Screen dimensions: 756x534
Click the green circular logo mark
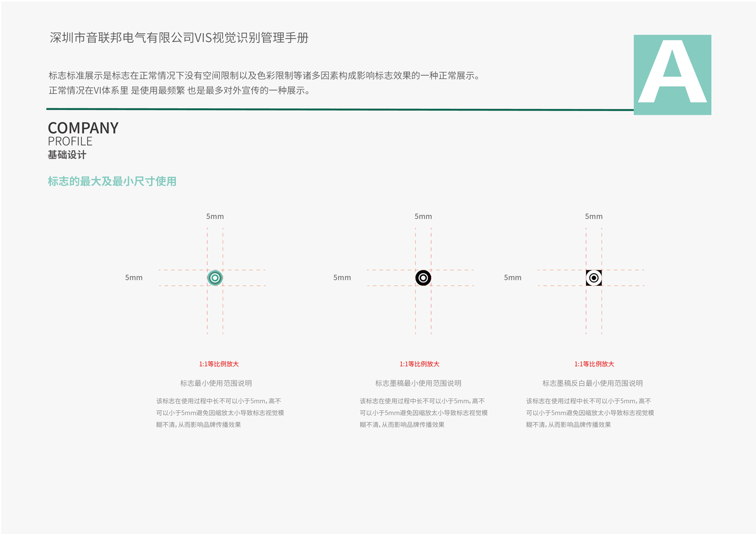215,278
